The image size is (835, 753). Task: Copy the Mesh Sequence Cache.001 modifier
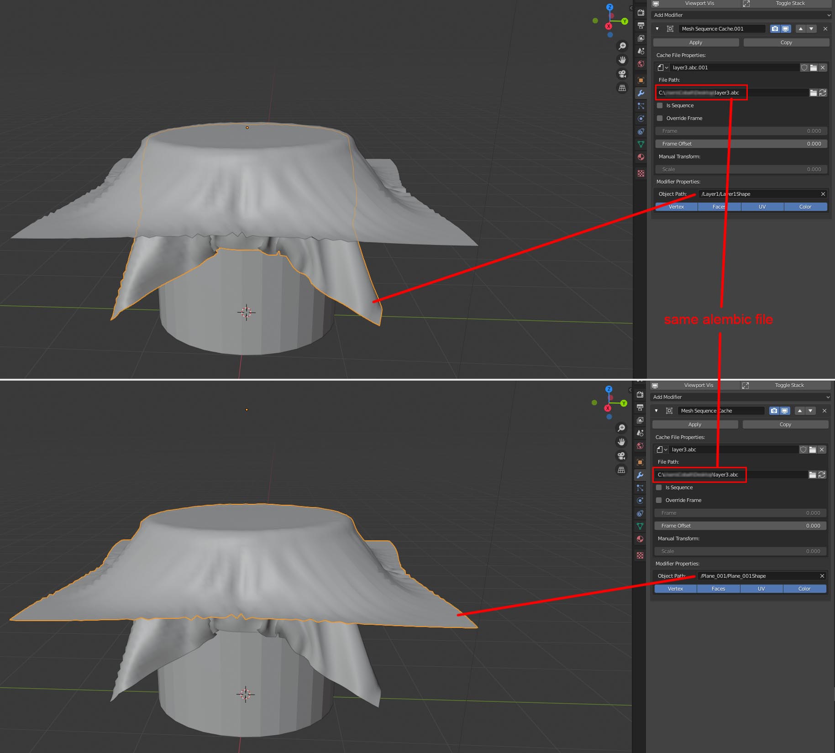786,42
